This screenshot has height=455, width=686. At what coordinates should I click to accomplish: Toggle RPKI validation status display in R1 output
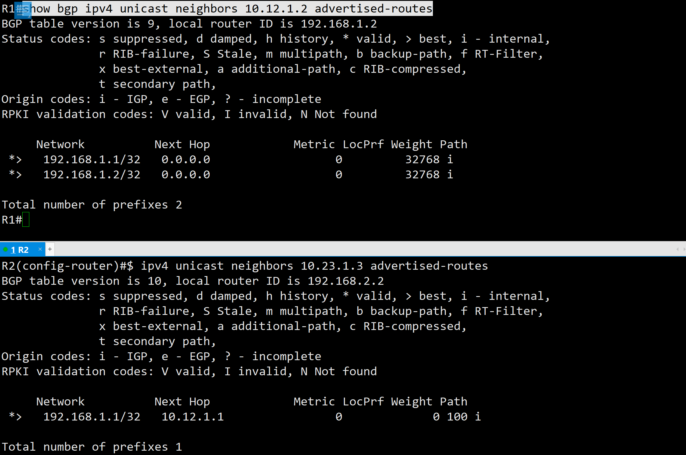(189, 114)
